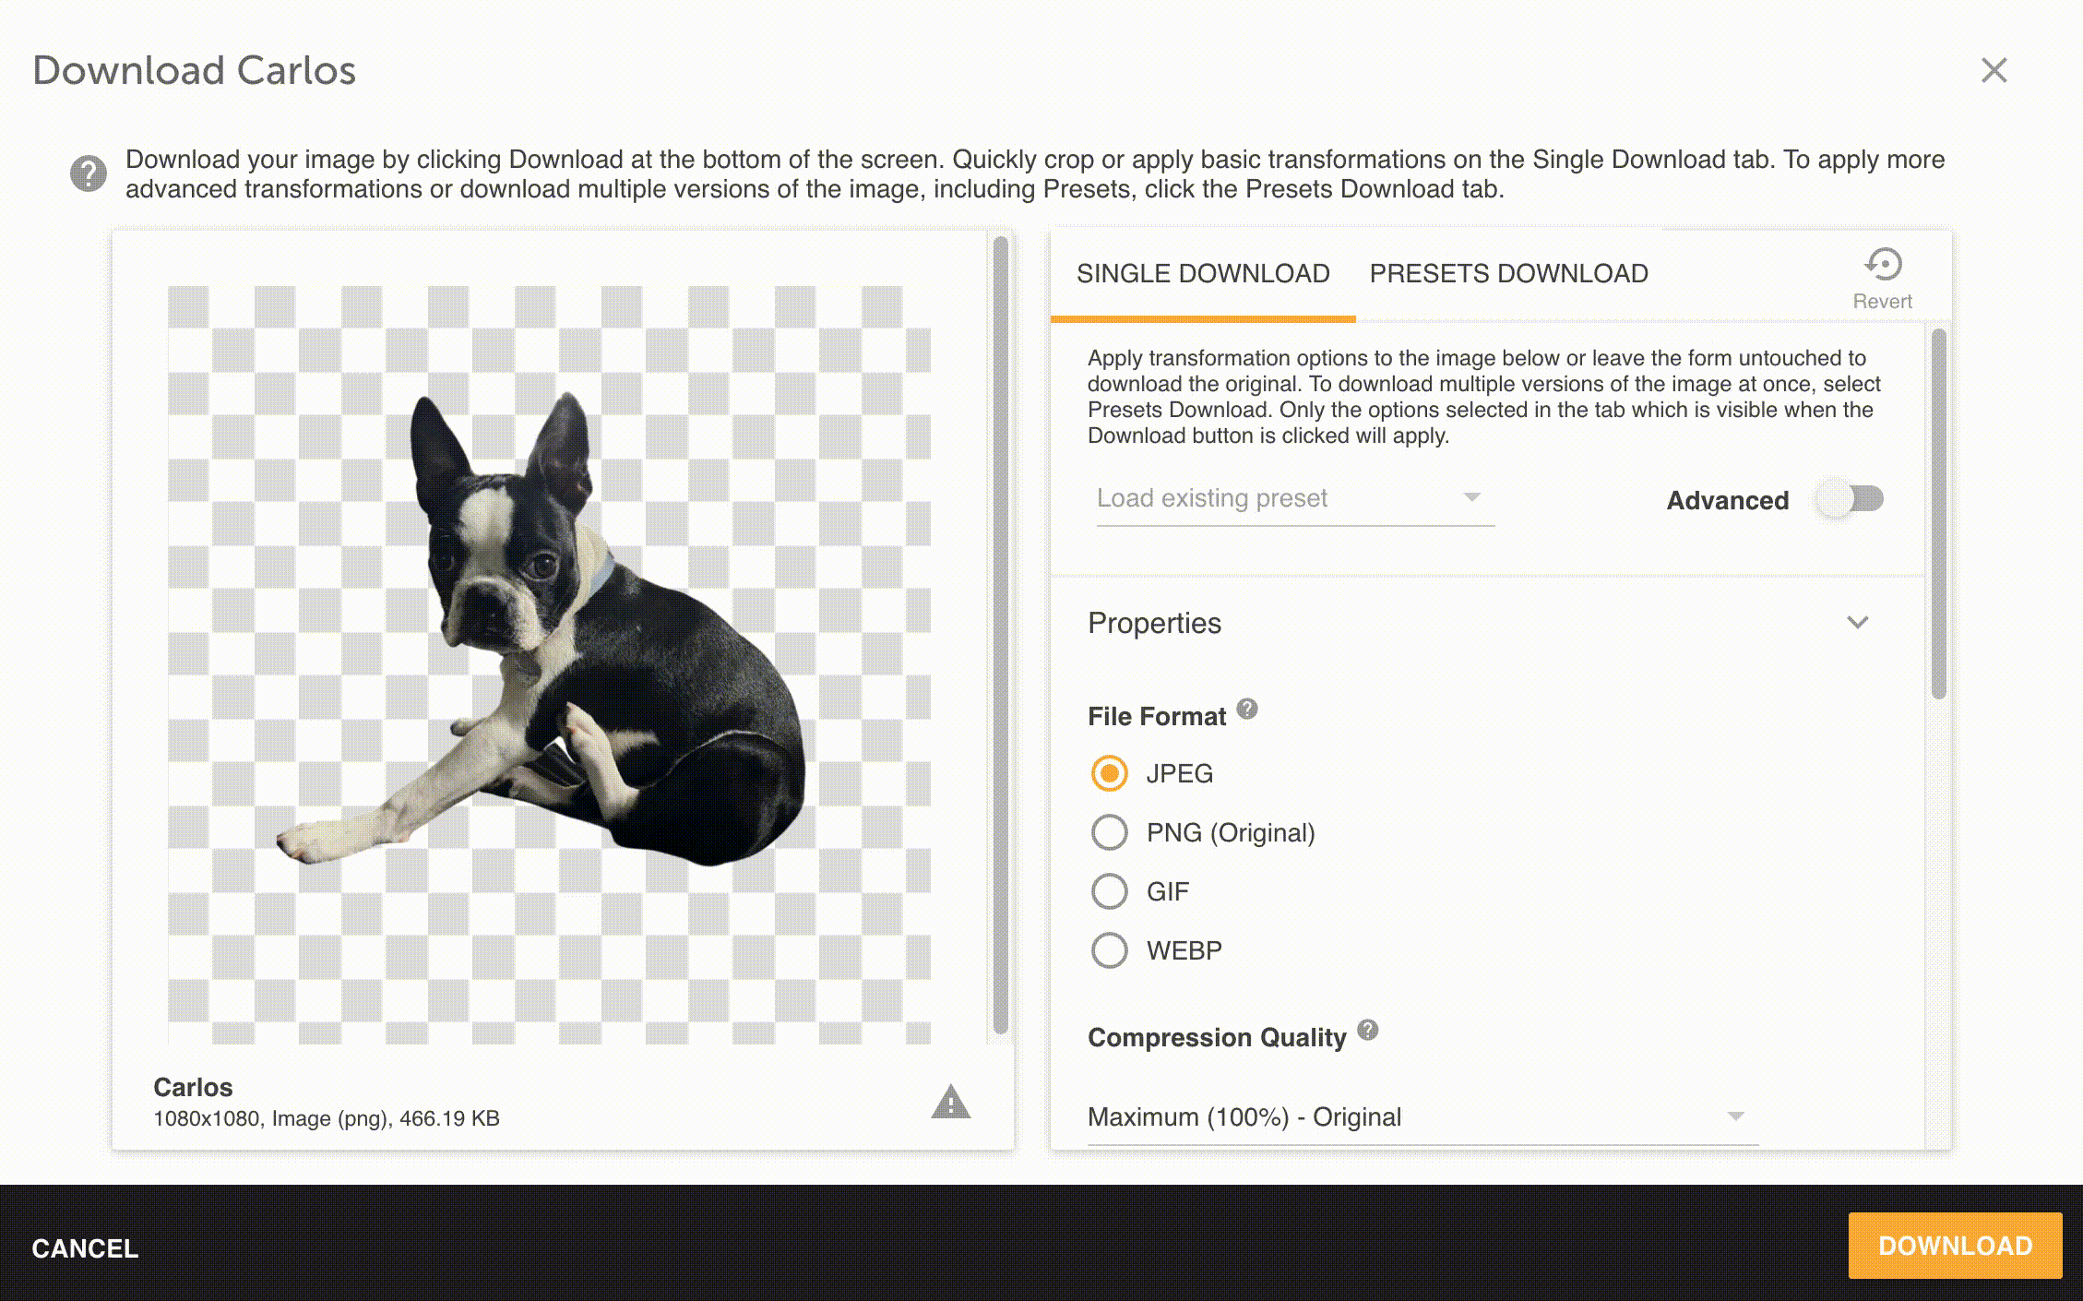Click the options panel scrollbar
Image resolution: width=2083 pixels, height=1301 pixels.
(1938, 514)
